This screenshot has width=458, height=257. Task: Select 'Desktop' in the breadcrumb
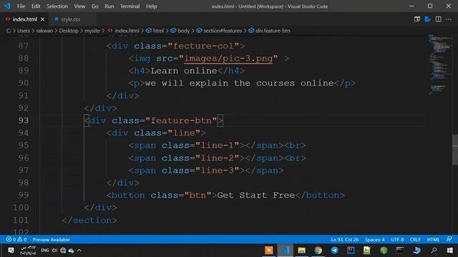tap(69, 31)
